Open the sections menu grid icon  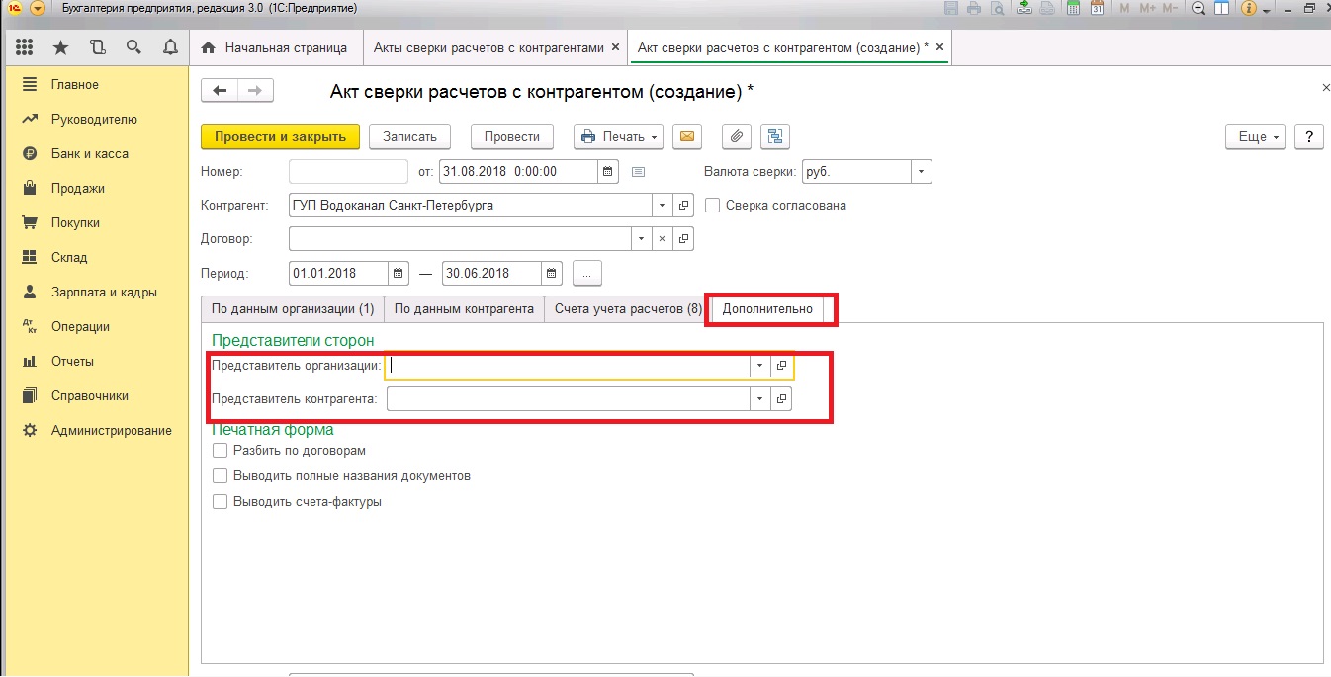pyautogui.click(x=25, y=47)
